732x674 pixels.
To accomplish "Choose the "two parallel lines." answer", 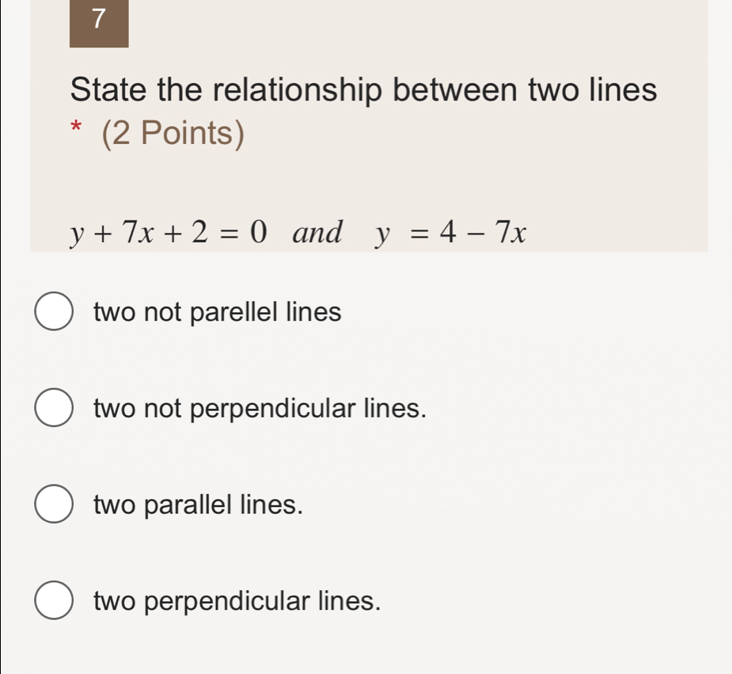I will 196,505.
